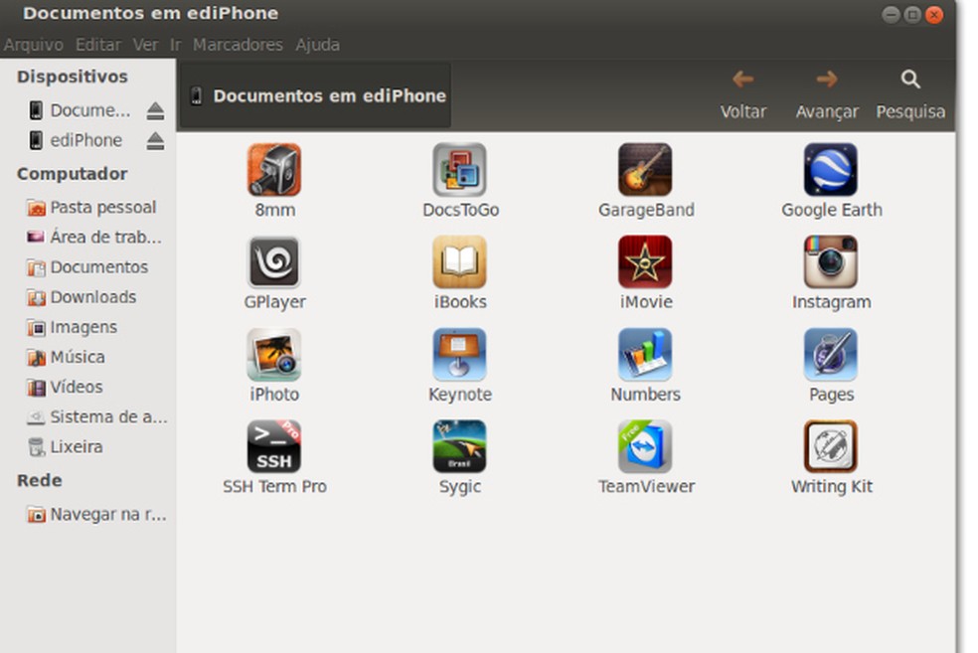The image size is (978, 653).
Task: Open the Sygic navigation icon
Action: coord(459,447)
